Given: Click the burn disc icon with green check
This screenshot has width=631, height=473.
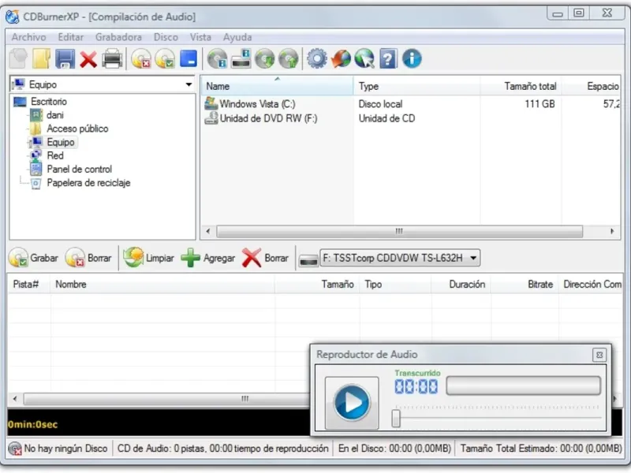Looking at the screenshot, I should [165, 58].
